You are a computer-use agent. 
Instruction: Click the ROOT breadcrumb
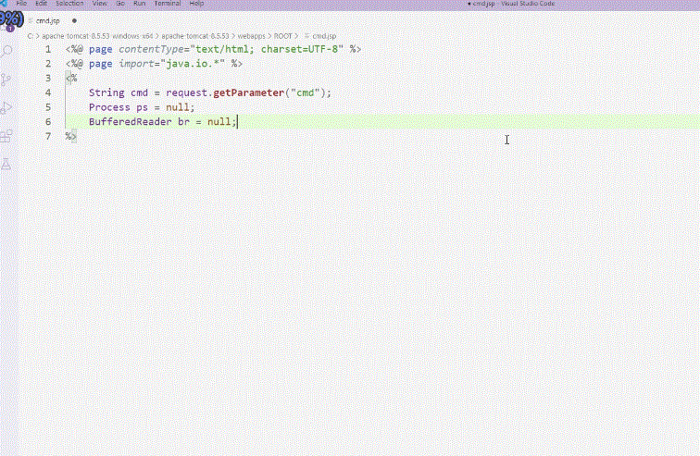(x=282, y=36)
